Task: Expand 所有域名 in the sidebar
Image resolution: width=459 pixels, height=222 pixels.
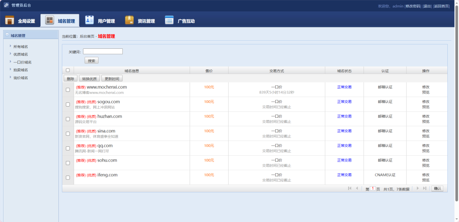Action: coord(21,47)
